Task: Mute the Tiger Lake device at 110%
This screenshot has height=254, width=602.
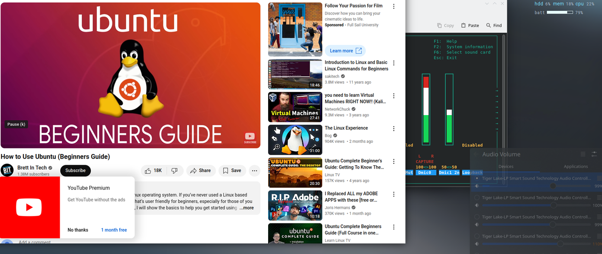Action: pos(477,244)
